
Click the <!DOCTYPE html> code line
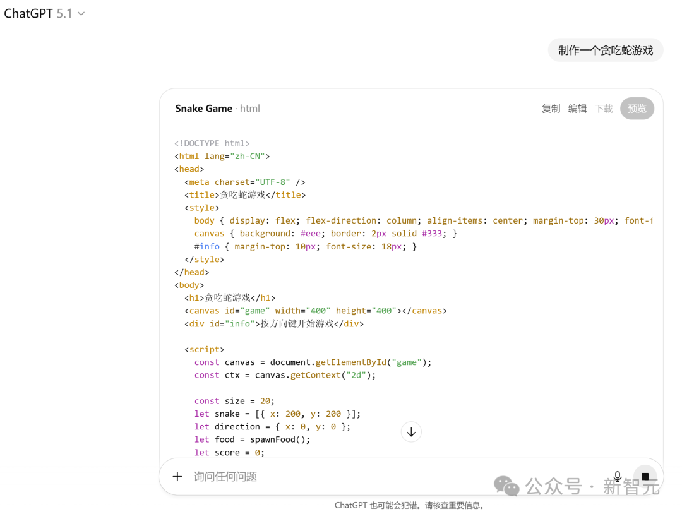pos(212,143)
